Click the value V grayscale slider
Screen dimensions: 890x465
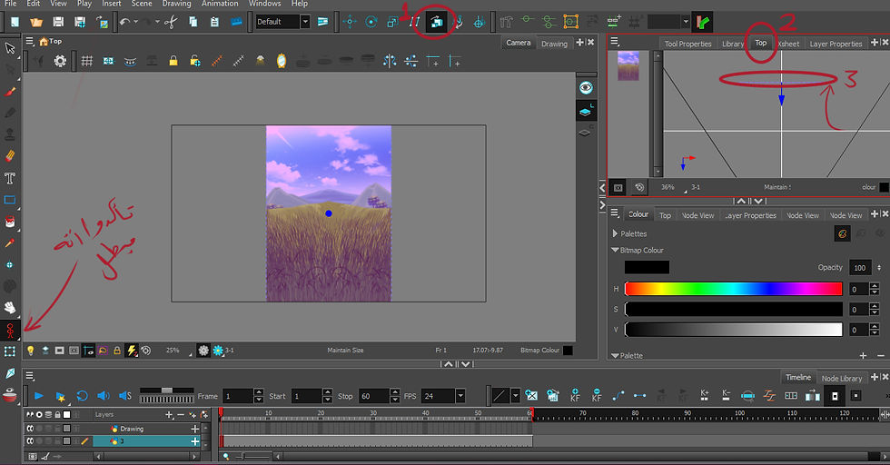tap(734, 330)
